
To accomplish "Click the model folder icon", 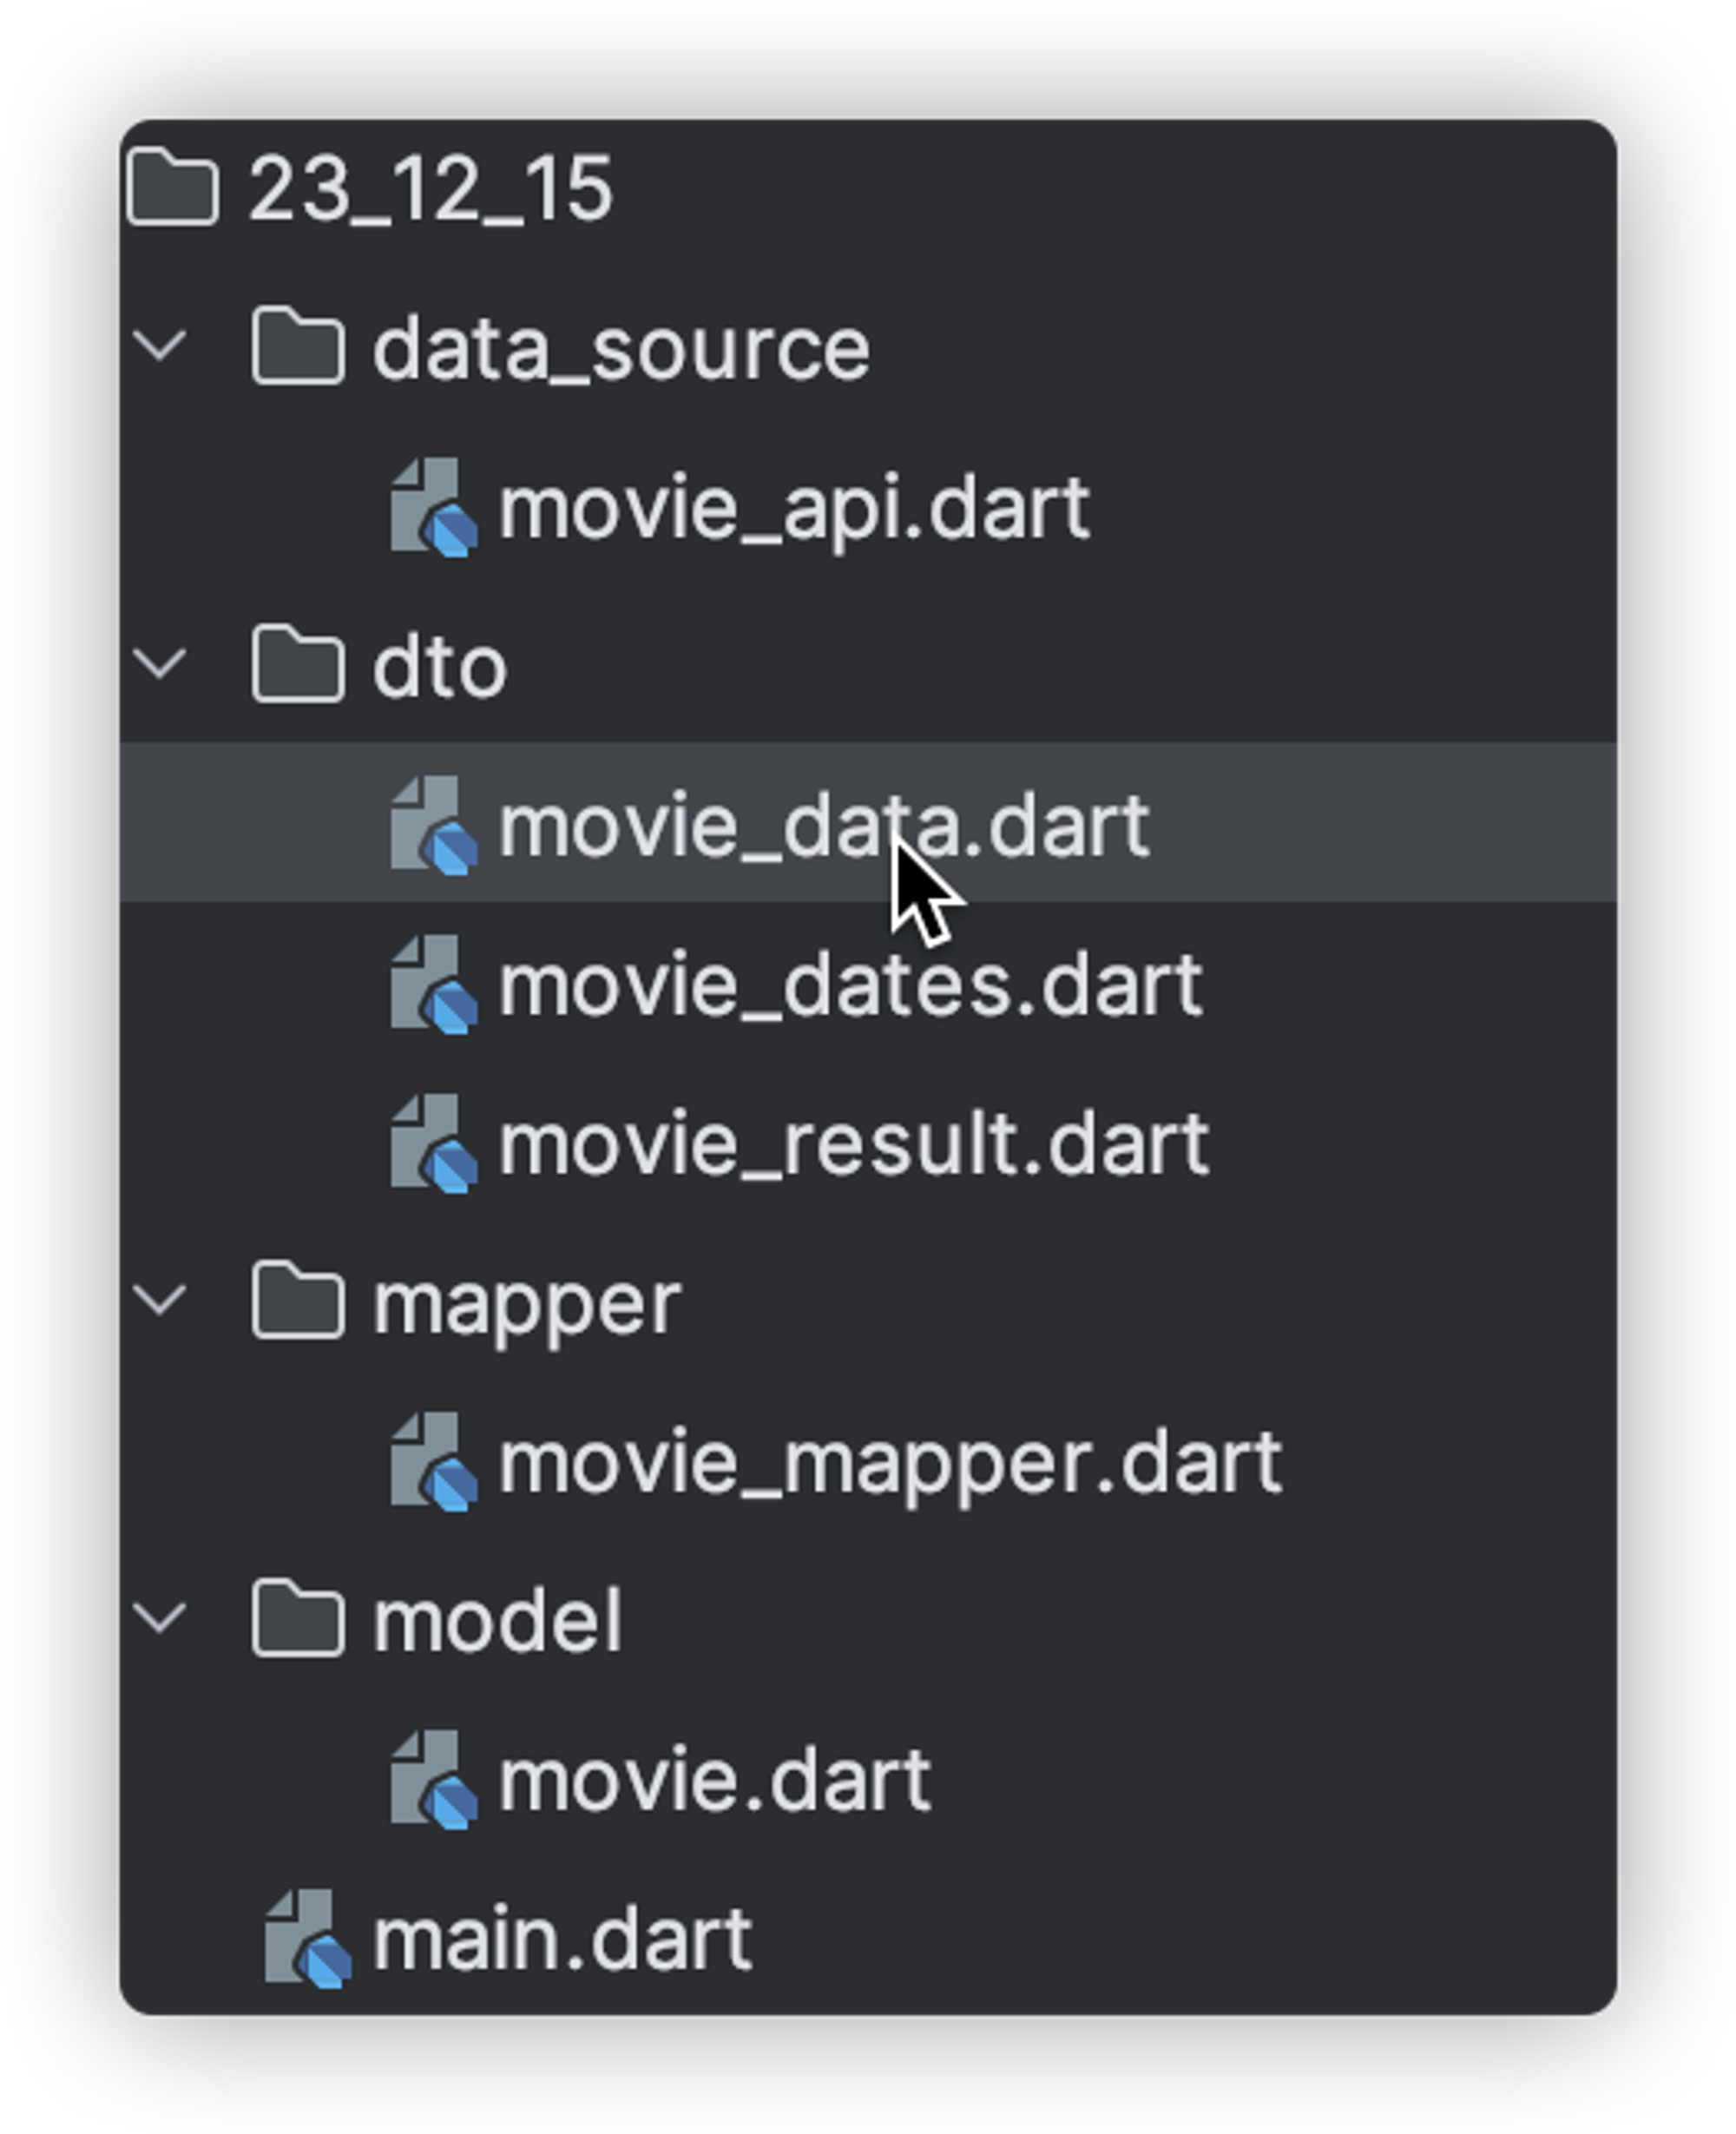I will (298, 1618).
